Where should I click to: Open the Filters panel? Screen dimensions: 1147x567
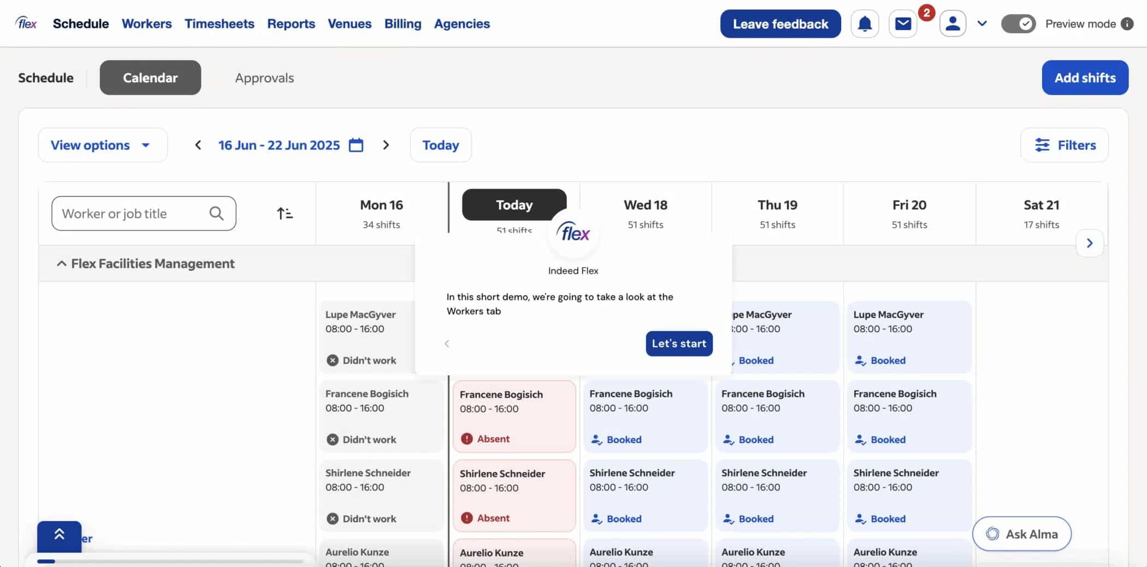tap(1065, 145)
